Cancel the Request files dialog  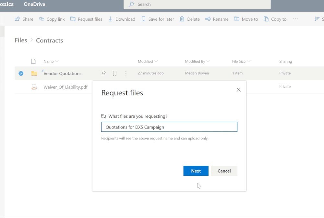(x=224, y=171)
